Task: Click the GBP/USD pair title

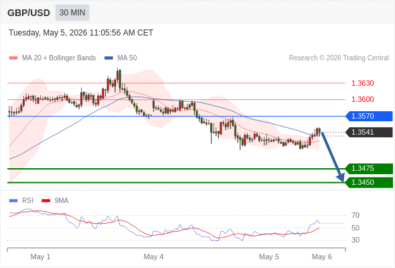Action: (x=29, y=13)
